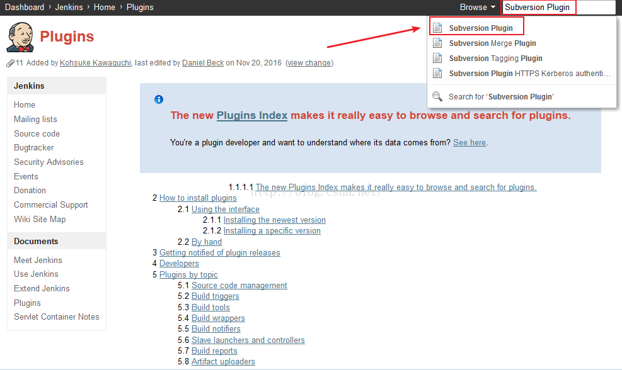Screen dimensions: 622x370
Task: Click the Documents sidebar section header
Action: [57, 241]
